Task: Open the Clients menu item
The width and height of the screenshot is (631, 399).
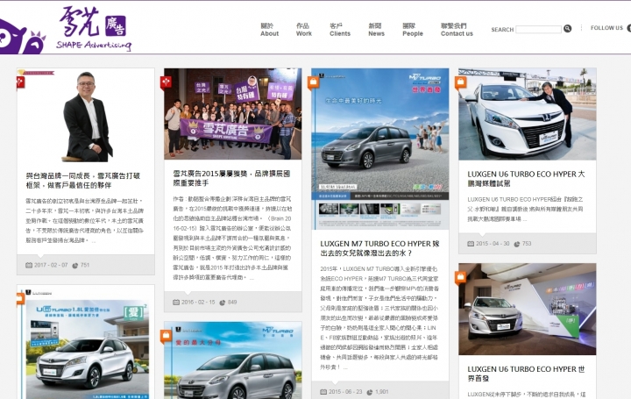Action: 340,30
